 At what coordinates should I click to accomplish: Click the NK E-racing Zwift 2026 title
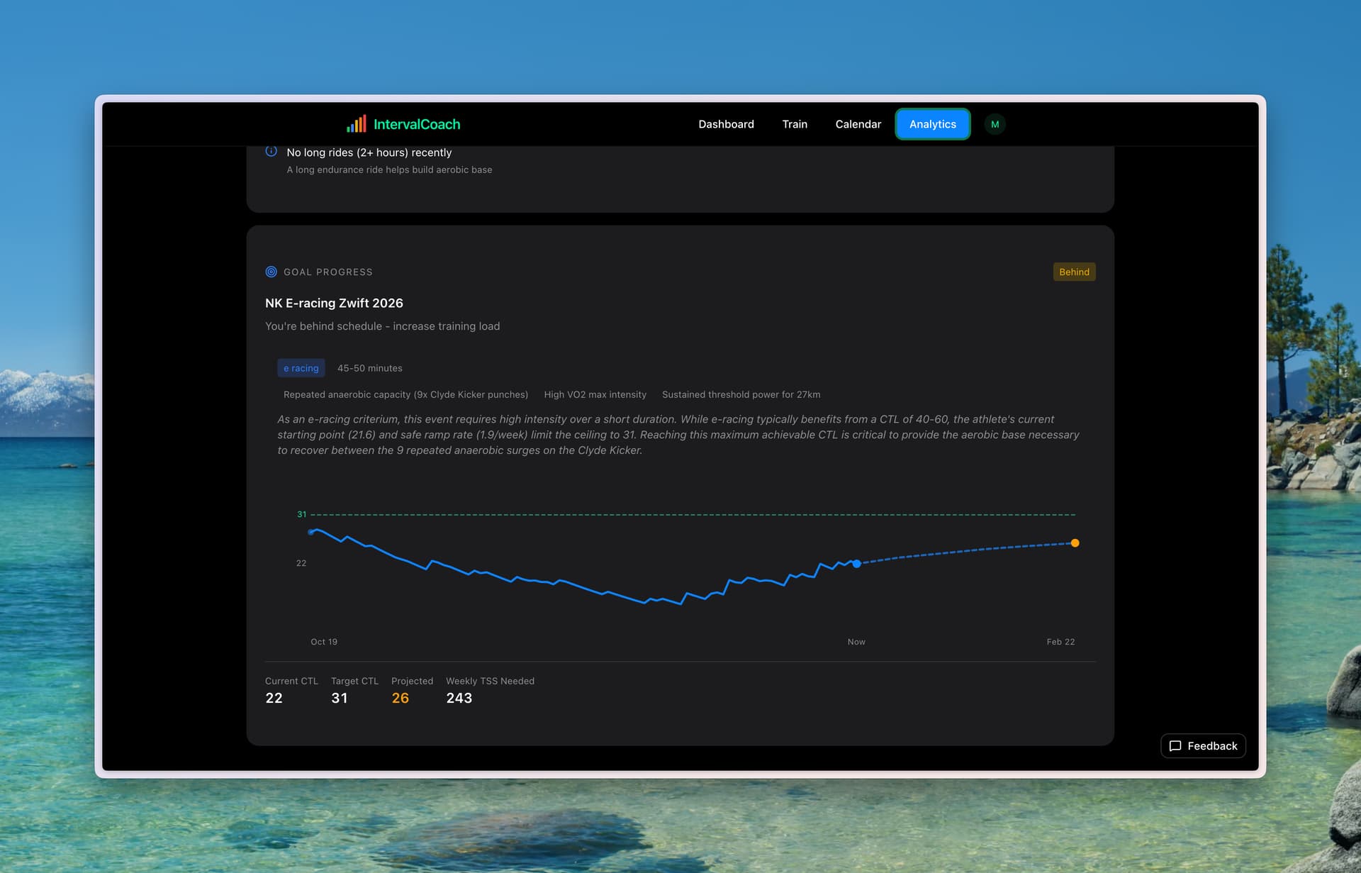[x=334, y=303]
